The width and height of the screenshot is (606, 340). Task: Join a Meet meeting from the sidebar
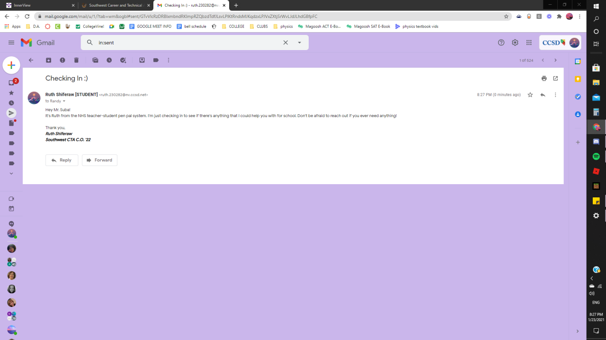pos(11,209)
